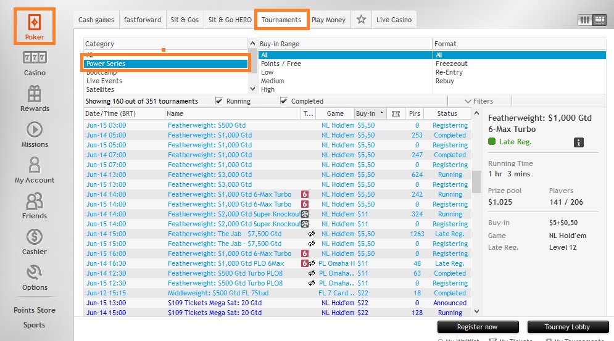
Task: Click 6-Max icon on Jun-15 16:00 row
Action: pos(305,253)
